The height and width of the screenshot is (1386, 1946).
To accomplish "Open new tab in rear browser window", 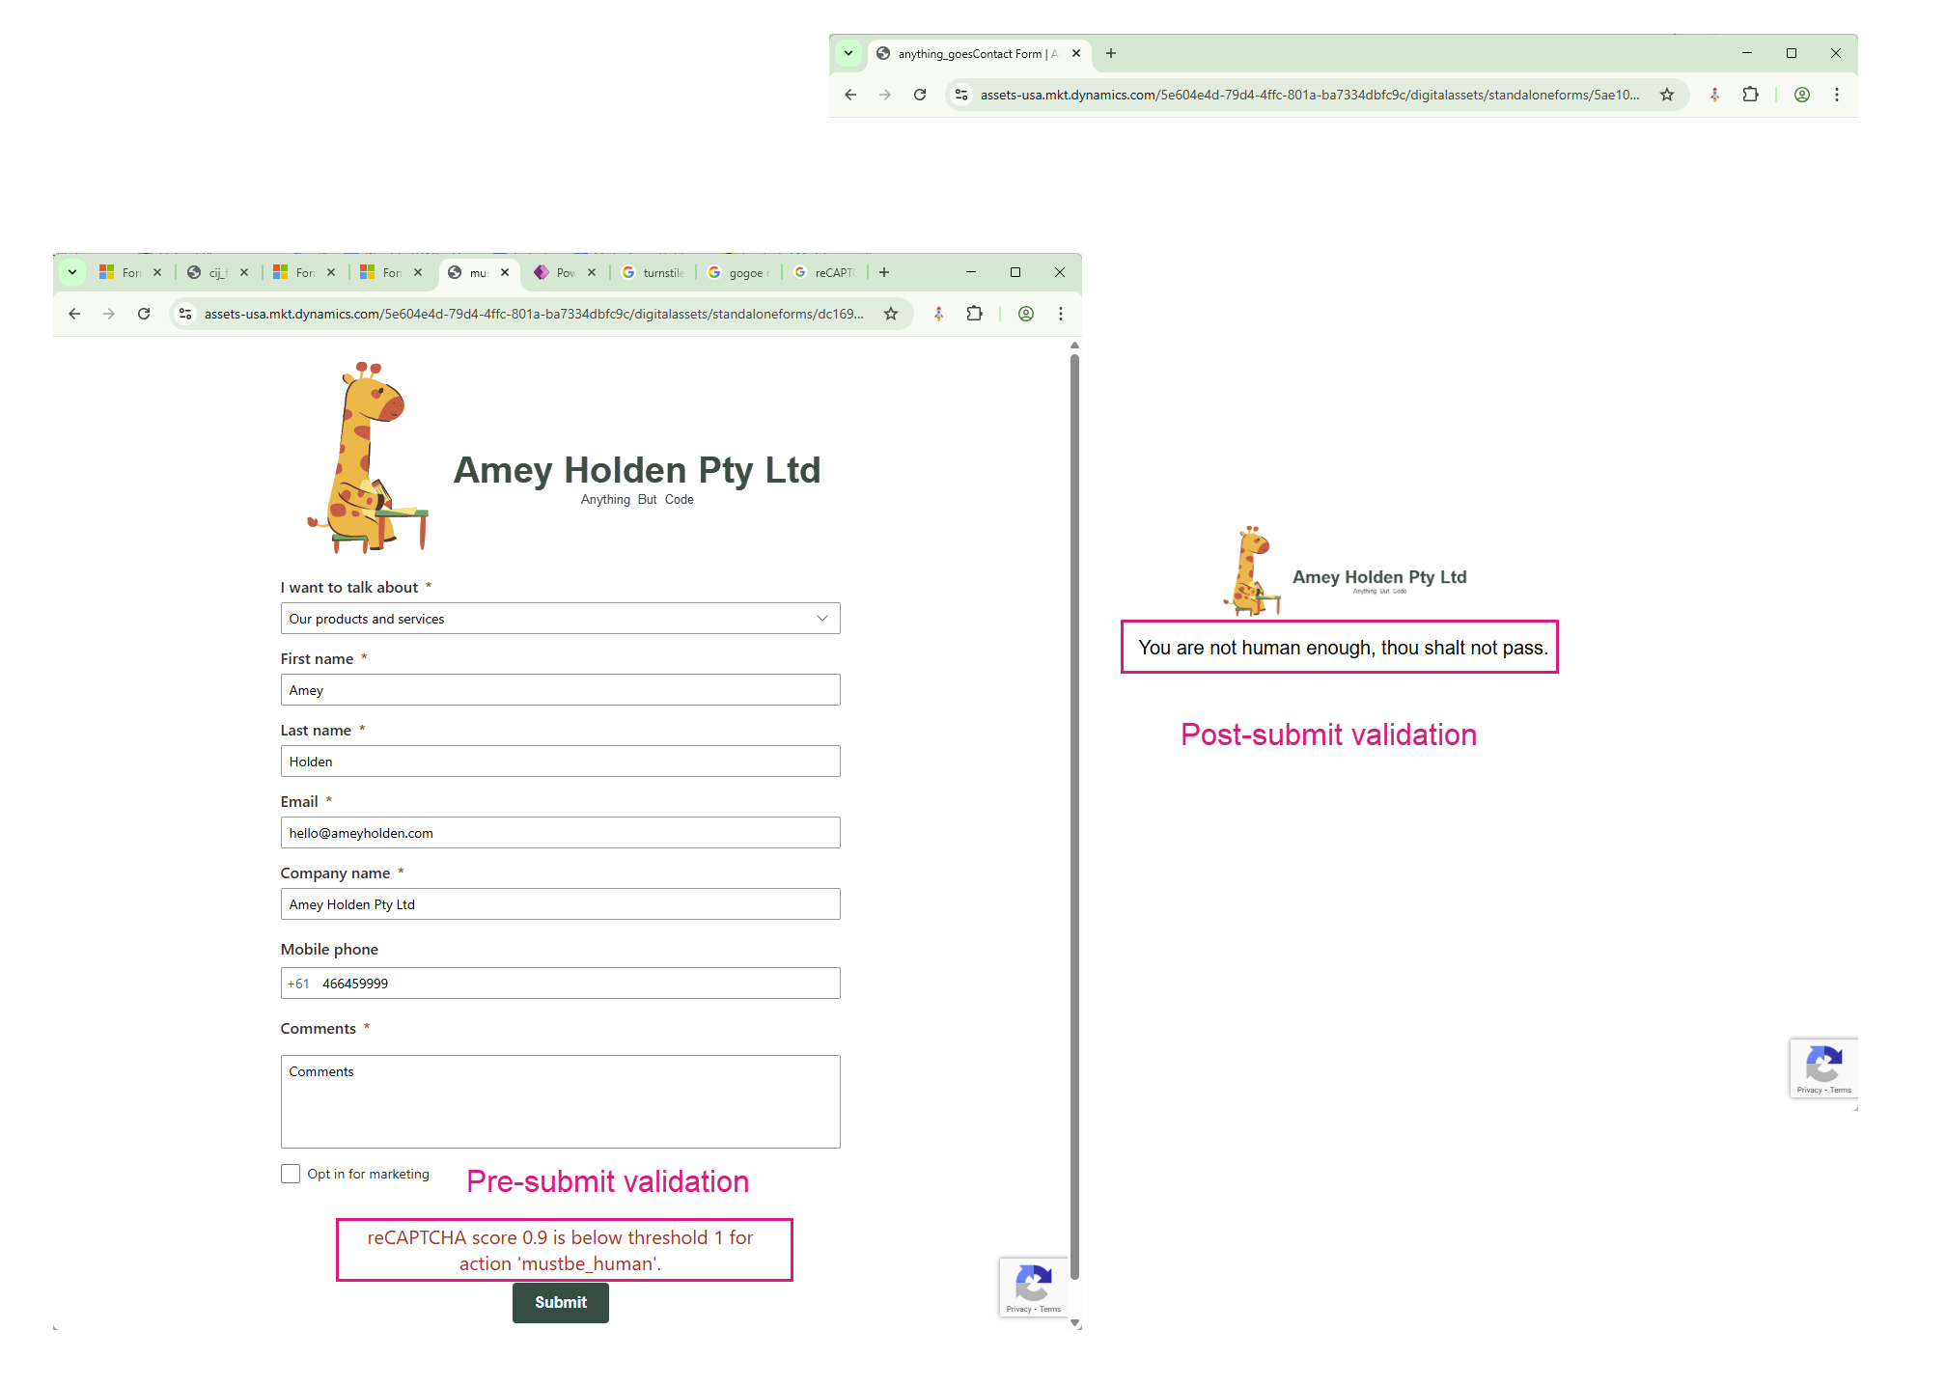I will 1111,53.
